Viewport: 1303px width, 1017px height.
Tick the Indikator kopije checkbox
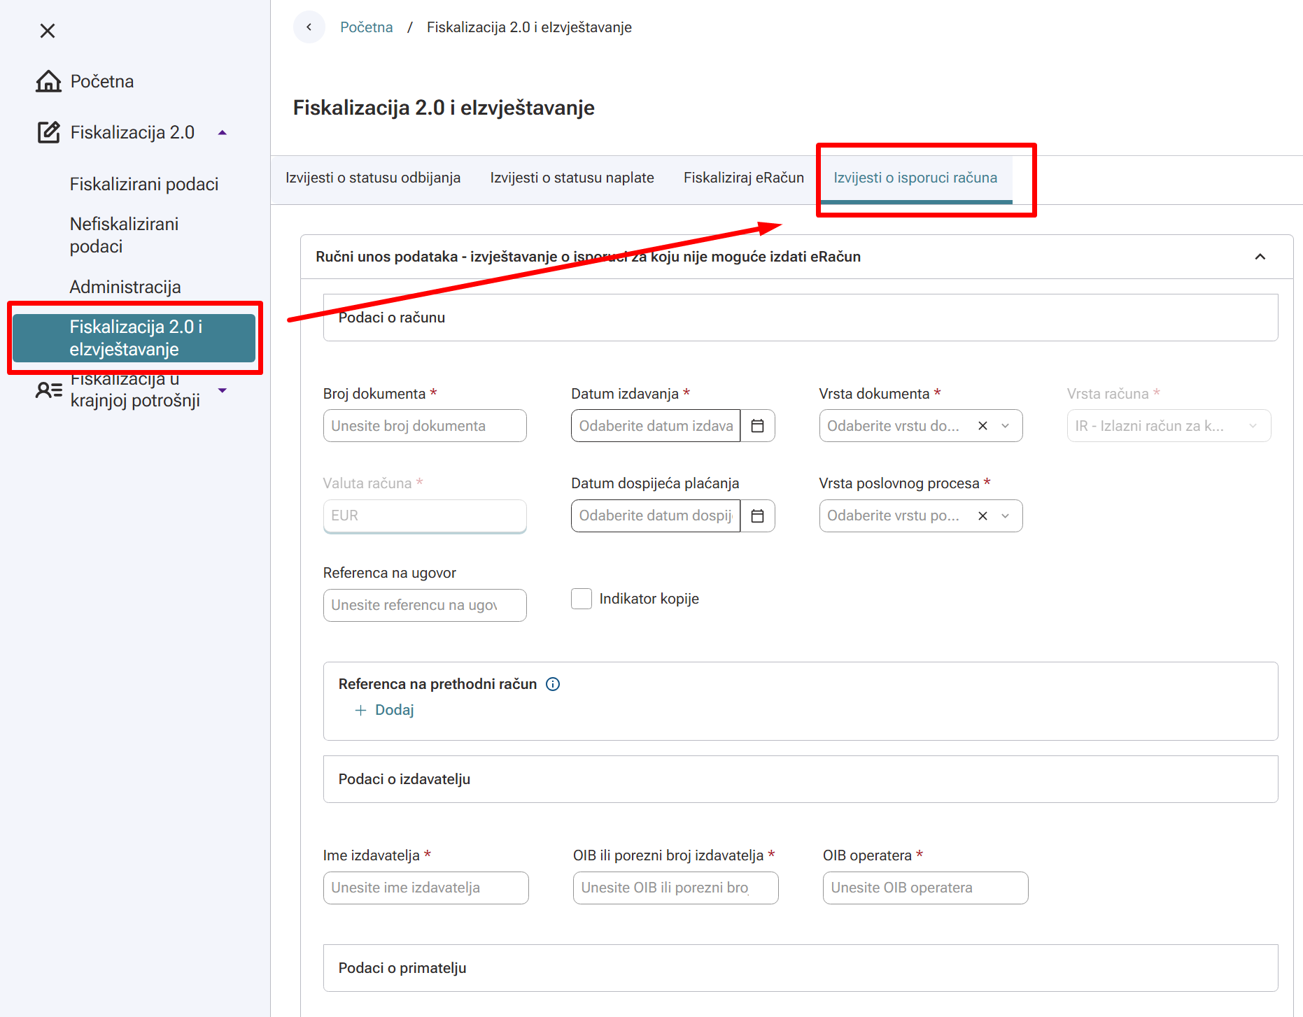(582, 599)
